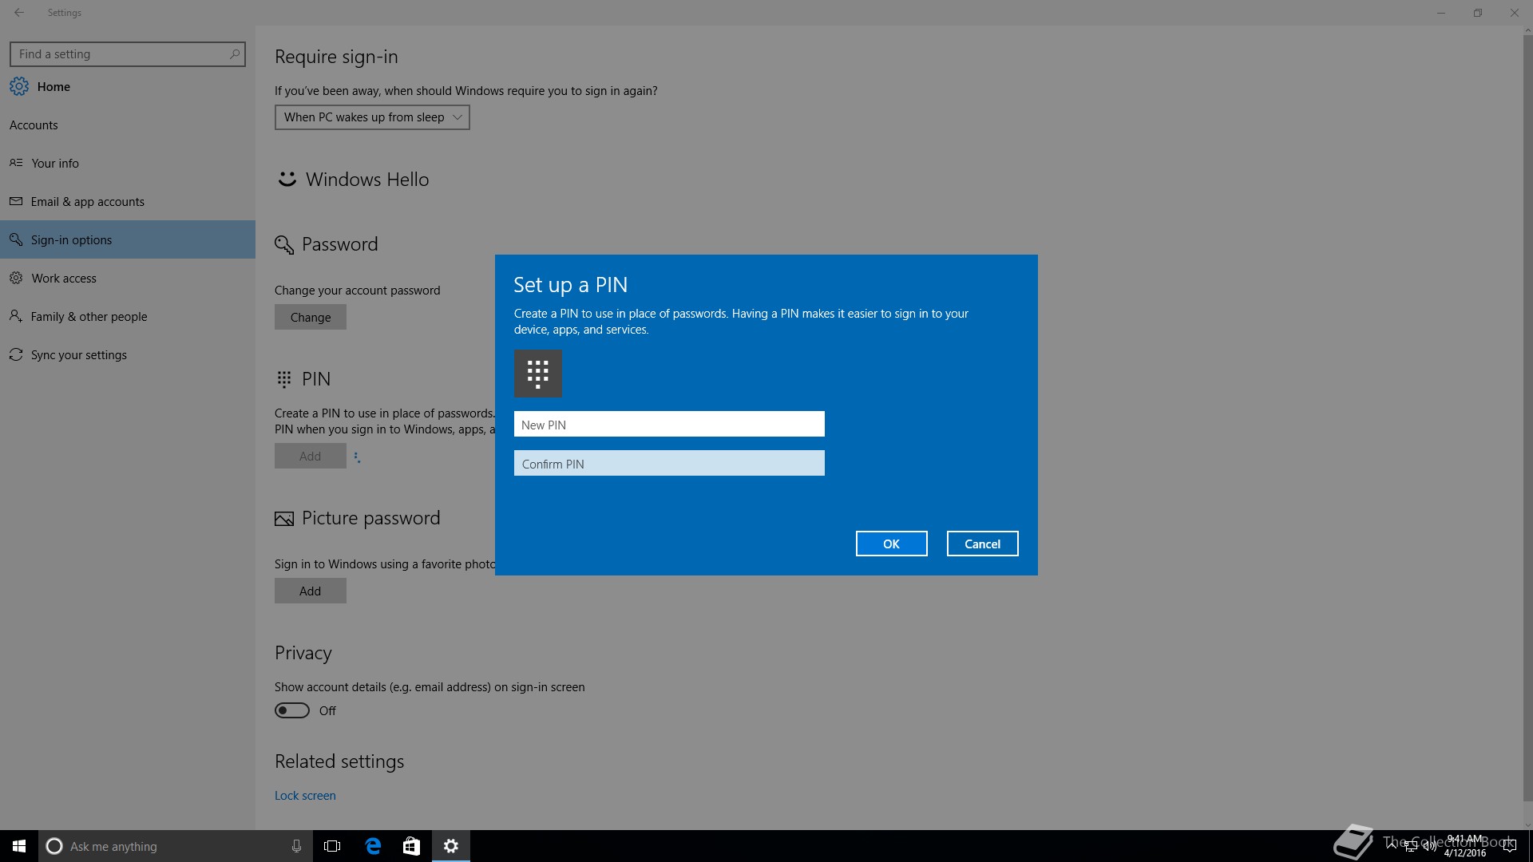The image size is (1533, 862).
Task: Click the Work access gear icon
Action: click(16, 278)
